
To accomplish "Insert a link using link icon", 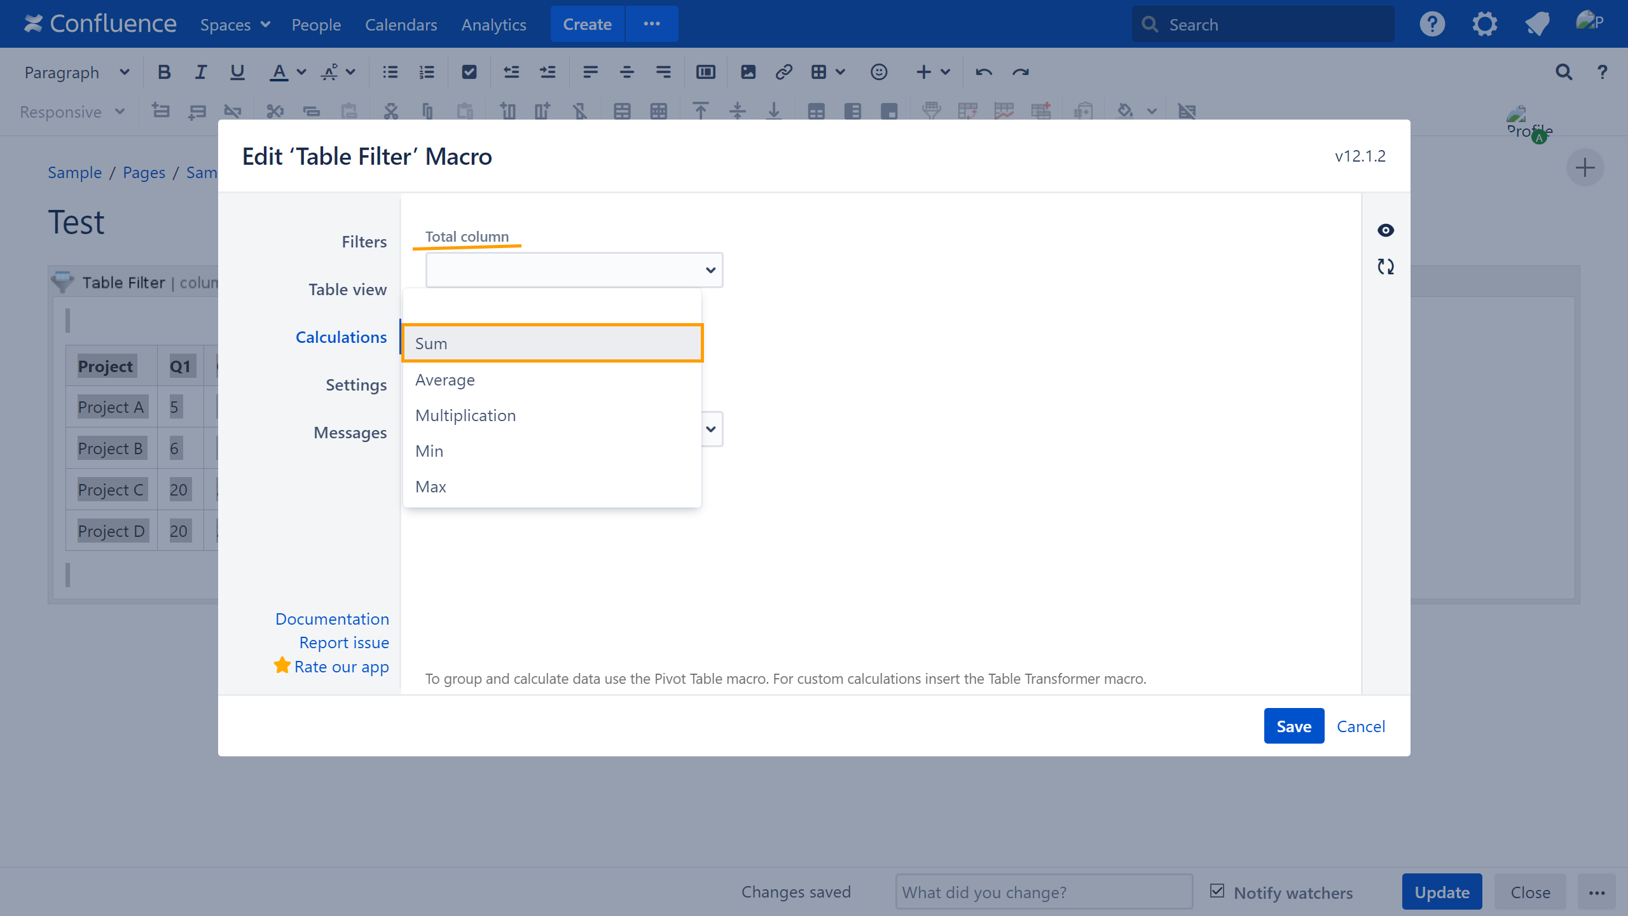I will tap(783, 73).
